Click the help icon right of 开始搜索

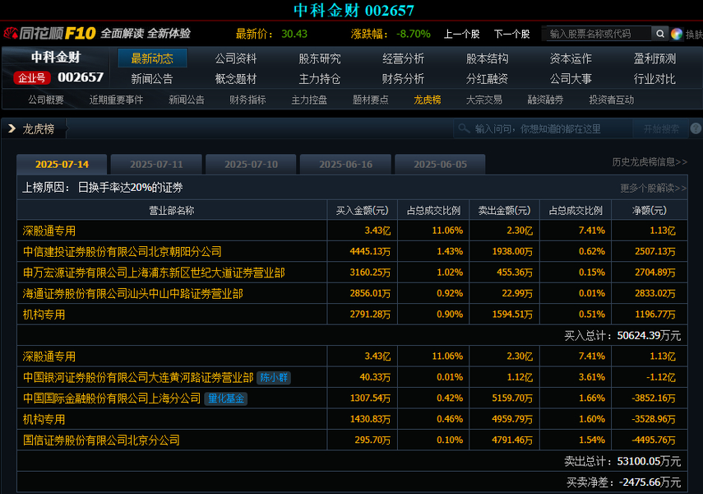pyautogui.click(x=696, y=128)
